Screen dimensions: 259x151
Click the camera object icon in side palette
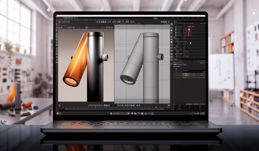coord(172,57)
